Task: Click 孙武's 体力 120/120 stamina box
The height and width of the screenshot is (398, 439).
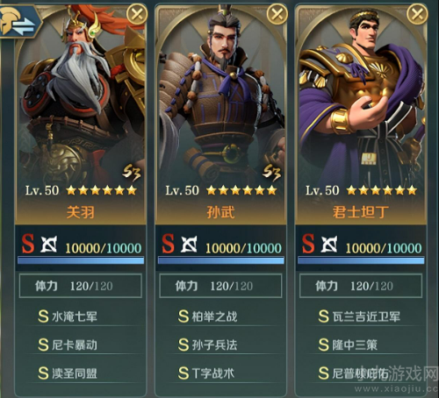Action: [x=220, y=286]
